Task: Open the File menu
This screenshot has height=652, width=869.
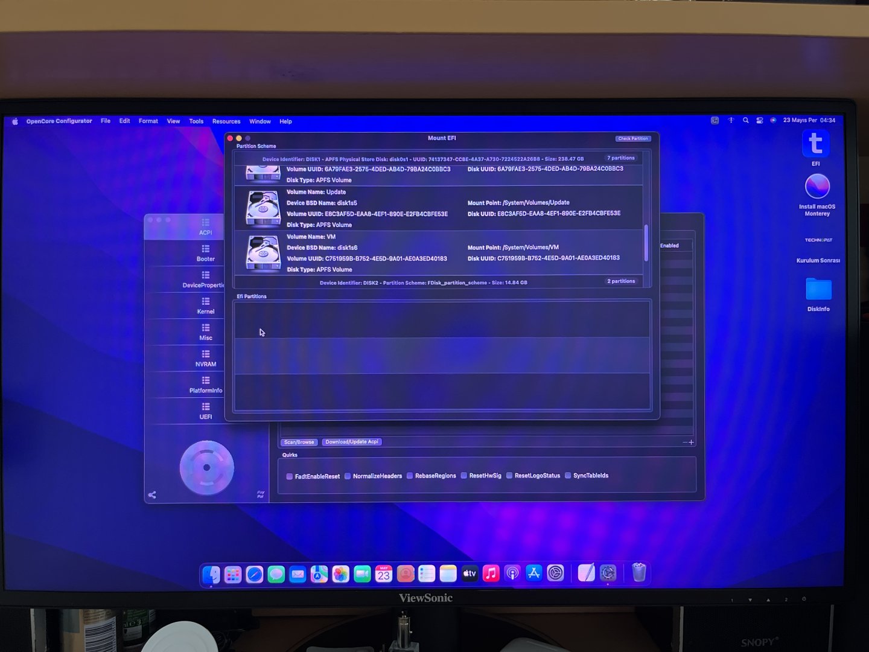Action: (106, 121)
